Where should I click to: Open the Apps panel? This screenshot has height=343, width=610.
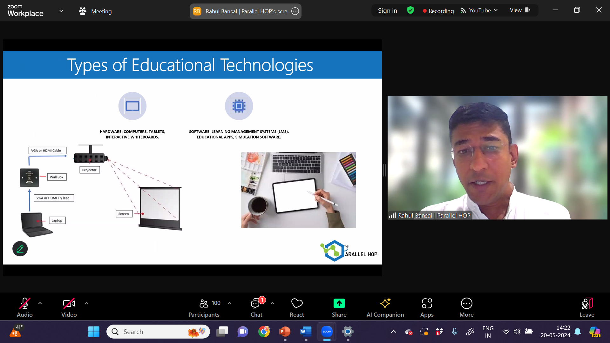point(427,307)
